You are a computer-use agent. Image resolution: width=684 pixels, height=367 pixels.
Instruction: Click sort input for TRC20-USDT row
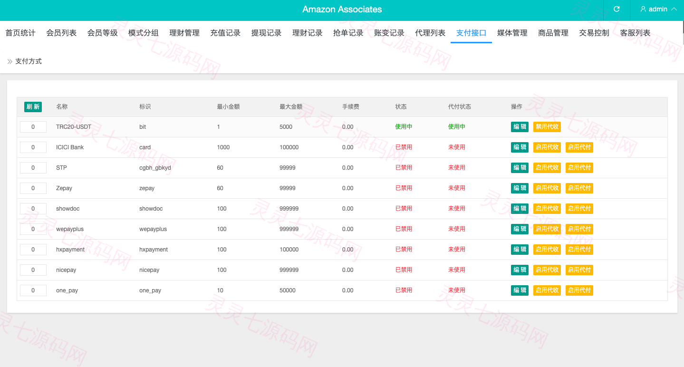pos(33,127)
